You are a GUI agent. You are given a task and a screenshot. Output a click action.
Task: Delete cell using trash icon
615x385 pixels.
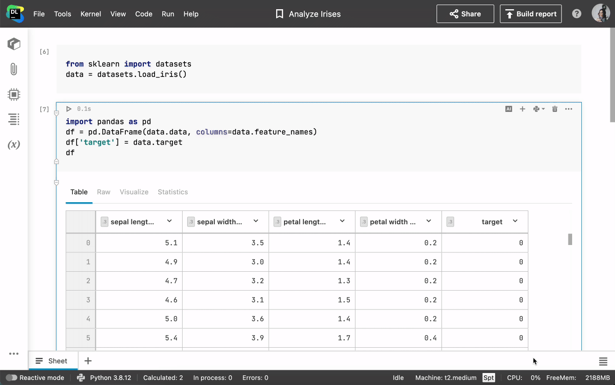tap(555, 109)
